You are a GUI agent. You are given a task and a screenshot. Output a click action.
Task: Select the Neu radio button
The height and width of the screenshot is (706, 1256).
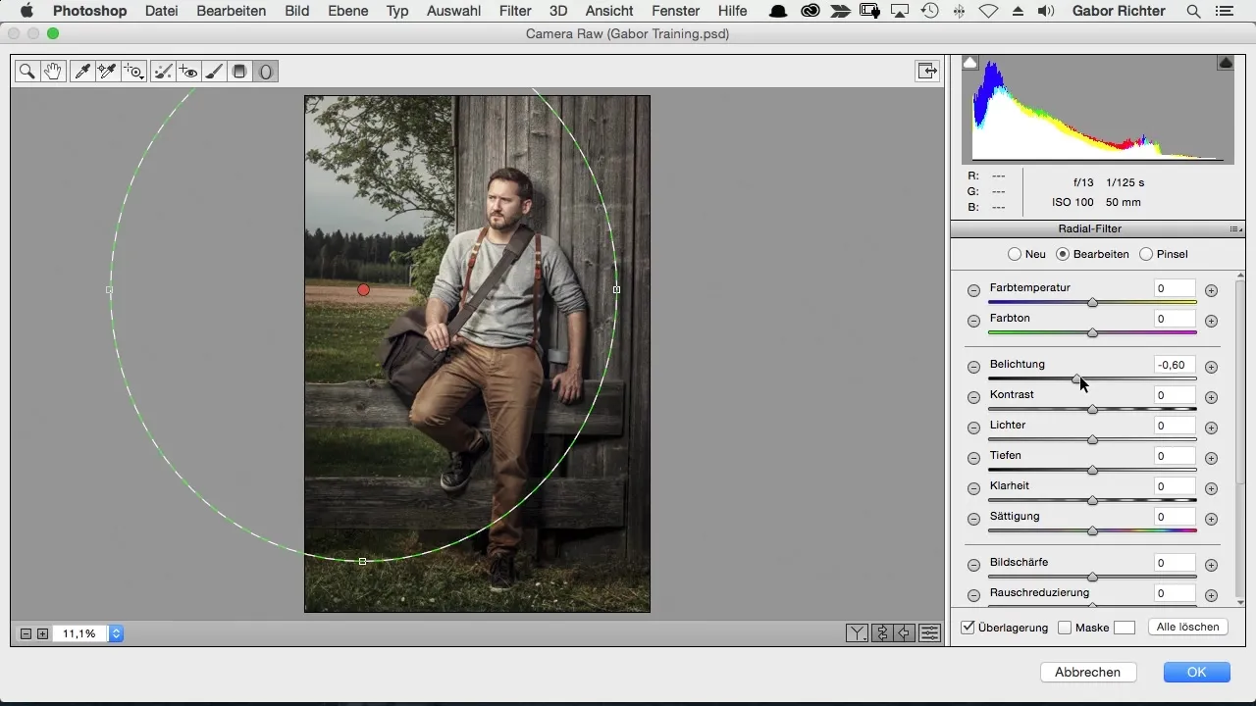(x=1015, y=254)
